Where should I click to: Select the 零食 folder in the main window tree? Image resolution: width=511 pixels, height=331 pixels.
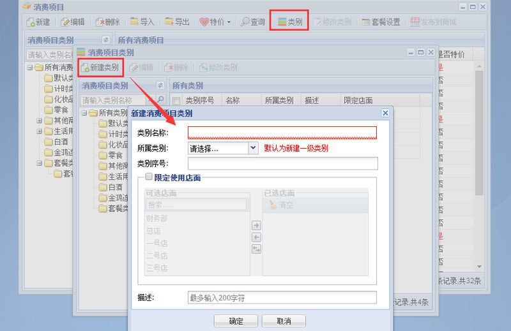tap(56, 110)
